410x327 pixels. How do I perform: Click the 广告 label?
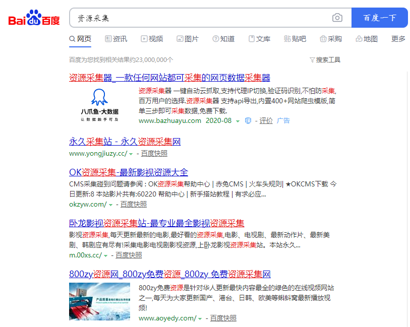click(283, 120)
